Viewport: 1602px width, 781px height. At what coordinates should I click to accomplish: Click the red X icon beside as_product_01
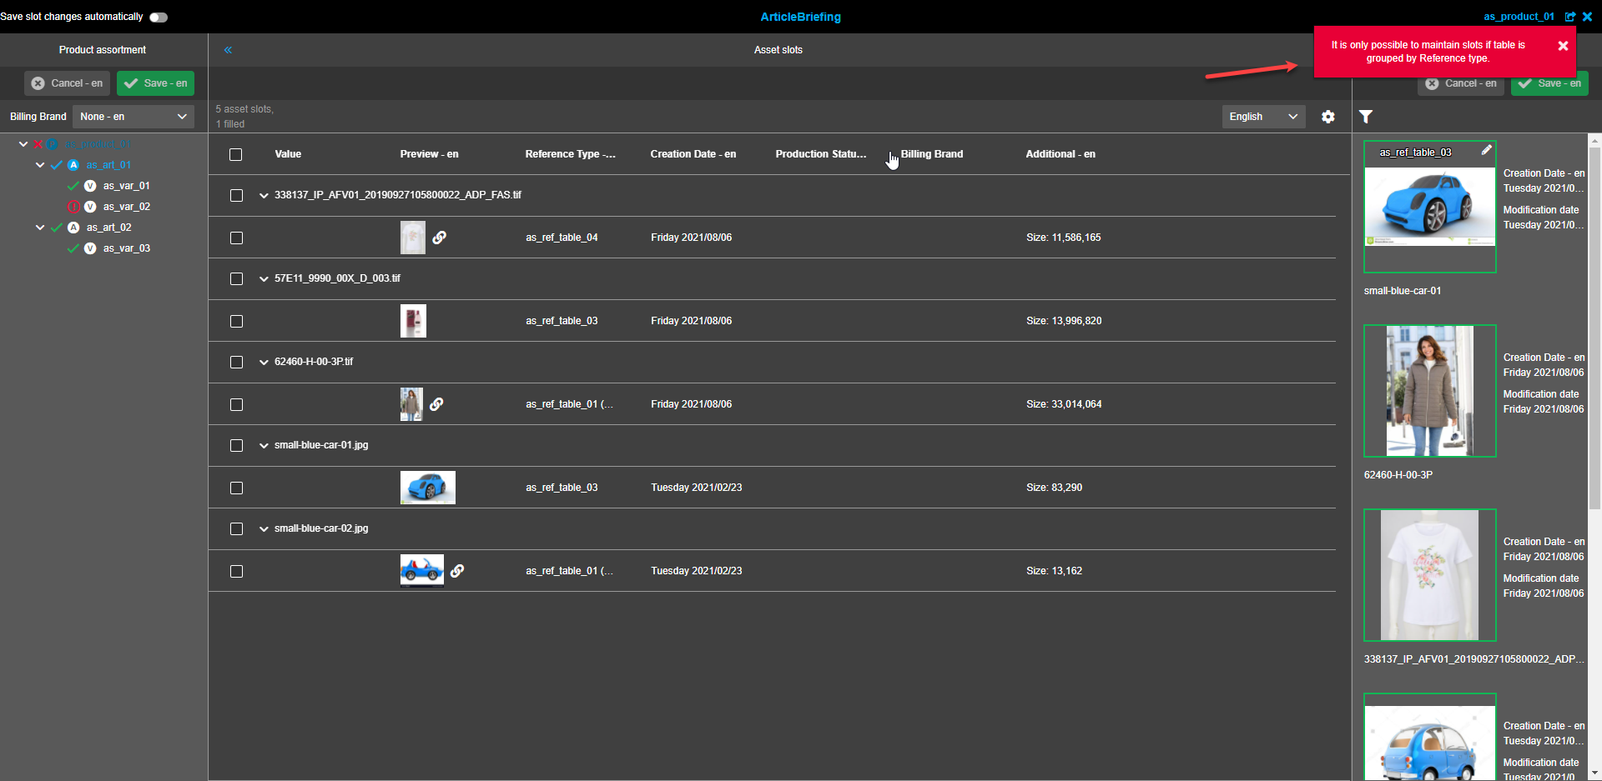(x=37, y=143)
